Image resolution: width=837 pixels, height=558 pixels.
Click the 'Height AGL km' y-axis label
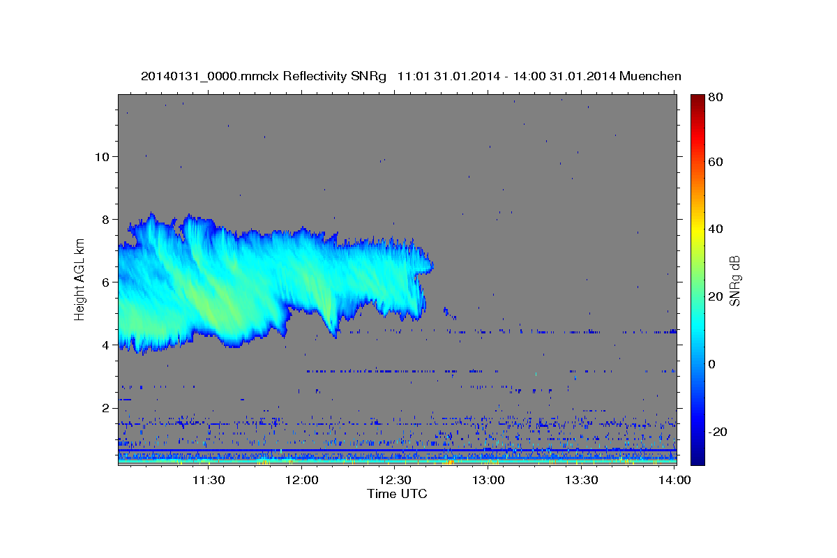[80, 280]
